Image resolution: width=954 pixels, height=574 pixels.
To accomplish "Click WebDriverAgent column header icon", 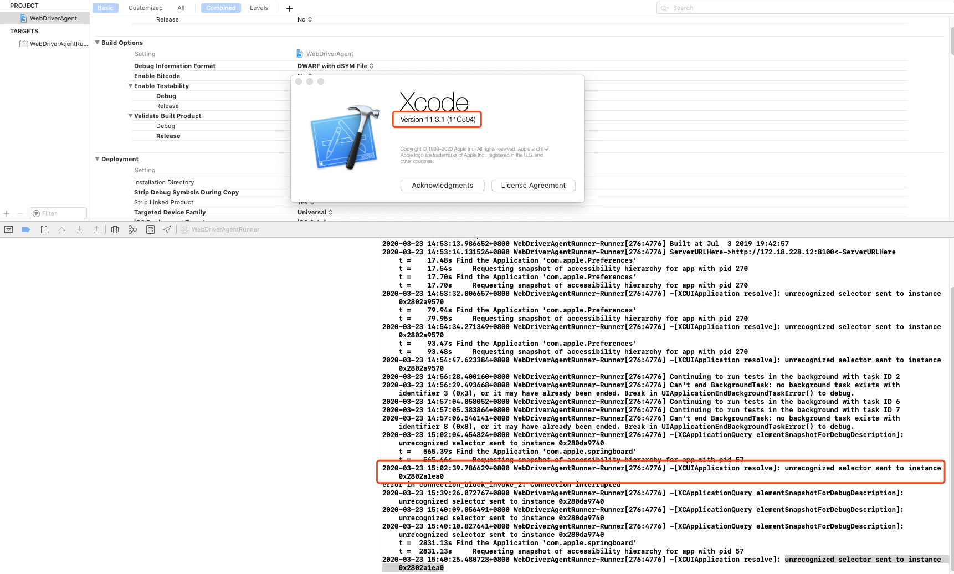I will [300, 54].
